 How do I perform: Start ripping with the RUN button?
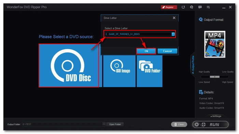coord(211,124)
